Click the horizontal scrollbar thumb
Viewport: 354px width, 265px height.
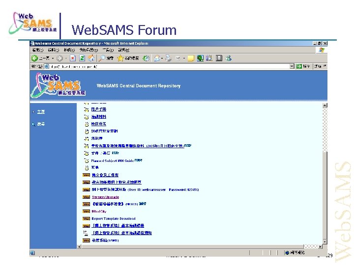coord(193,247)
